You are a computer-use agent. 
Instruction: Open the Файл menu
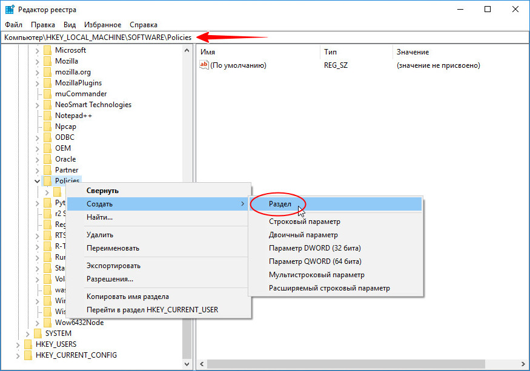[13, 25]
